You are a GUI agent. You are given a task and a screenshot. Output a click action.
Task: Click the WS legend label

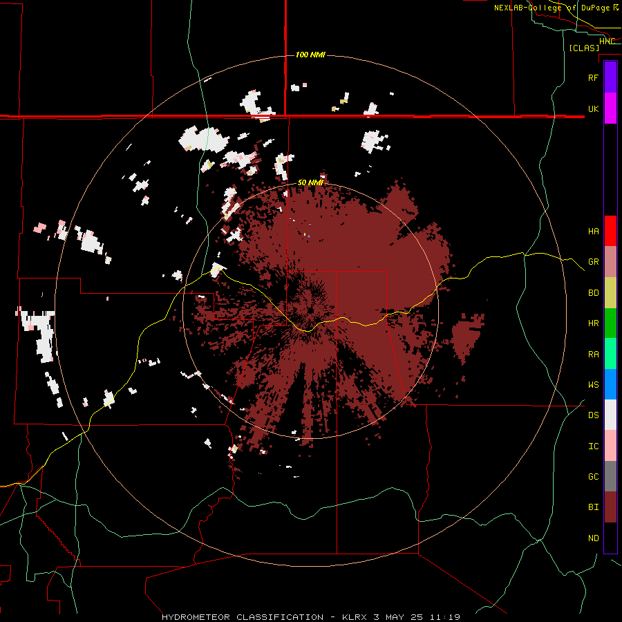[x=593, y=385]
